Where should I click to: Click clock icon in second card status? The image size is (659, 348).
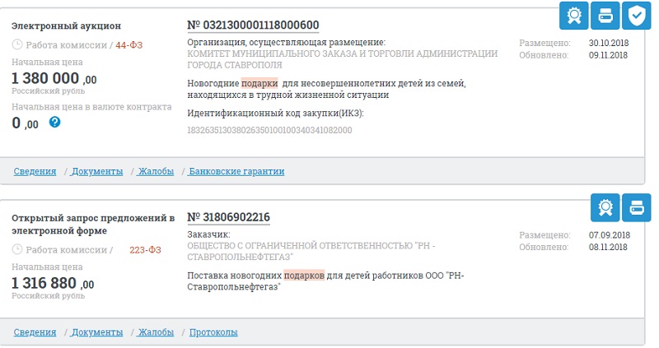16,249
